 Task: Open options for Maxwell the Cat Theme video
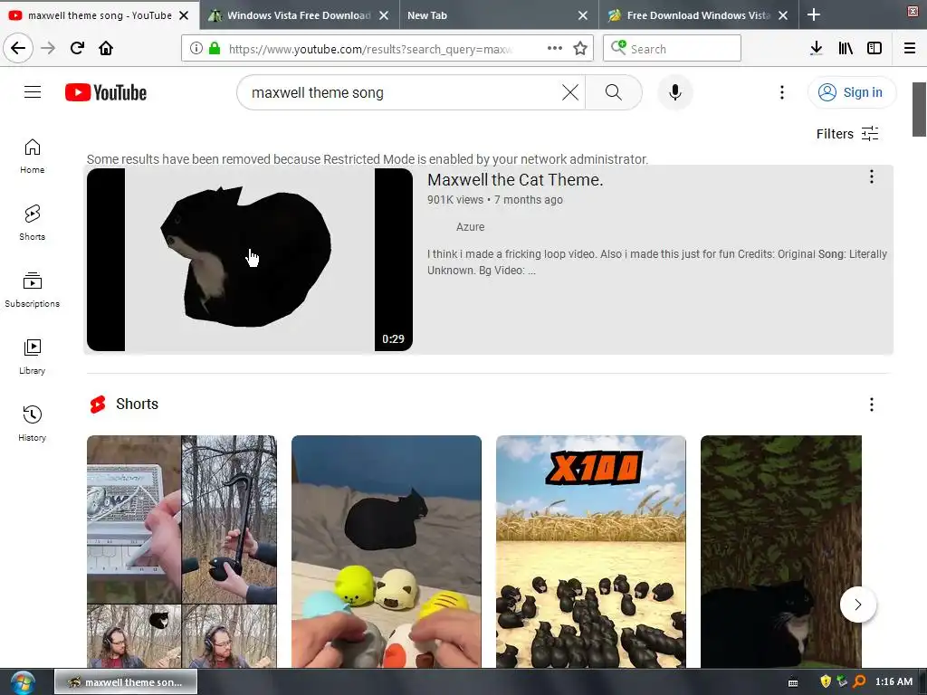pos(872,176)
